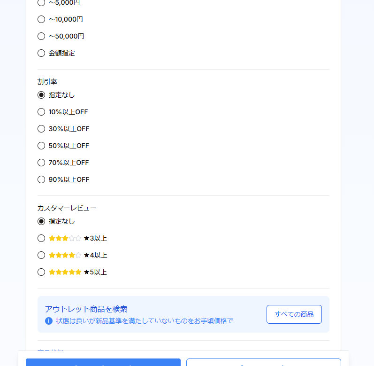374x366 pixels.
Task: Click the アウトレット商品を検索 heading
Action: (86, 309)
